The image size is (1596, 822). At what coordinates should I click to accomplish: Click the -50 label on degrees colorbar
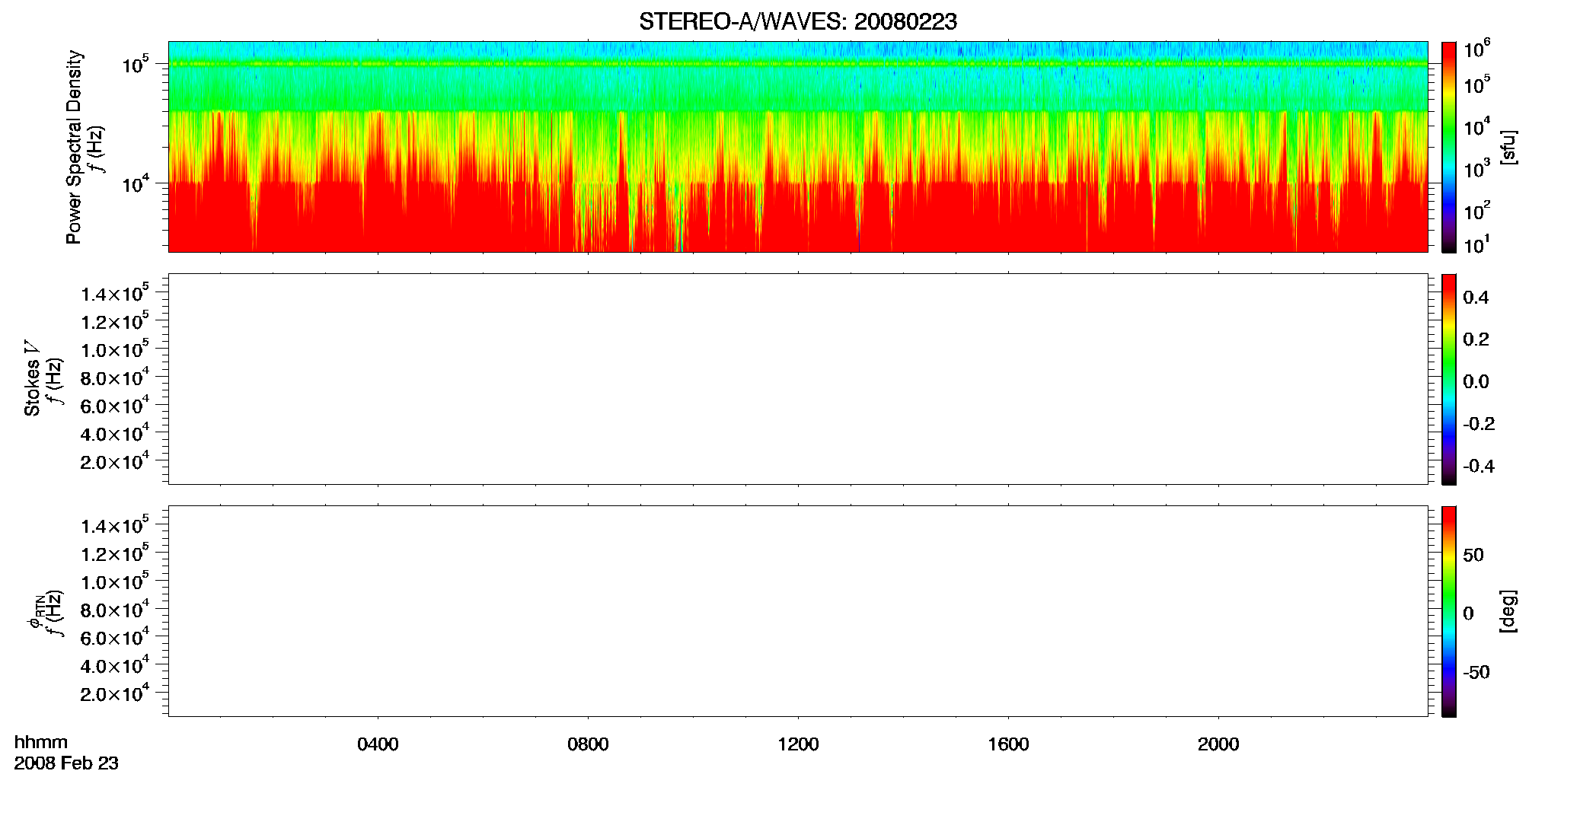point(1476,673)
